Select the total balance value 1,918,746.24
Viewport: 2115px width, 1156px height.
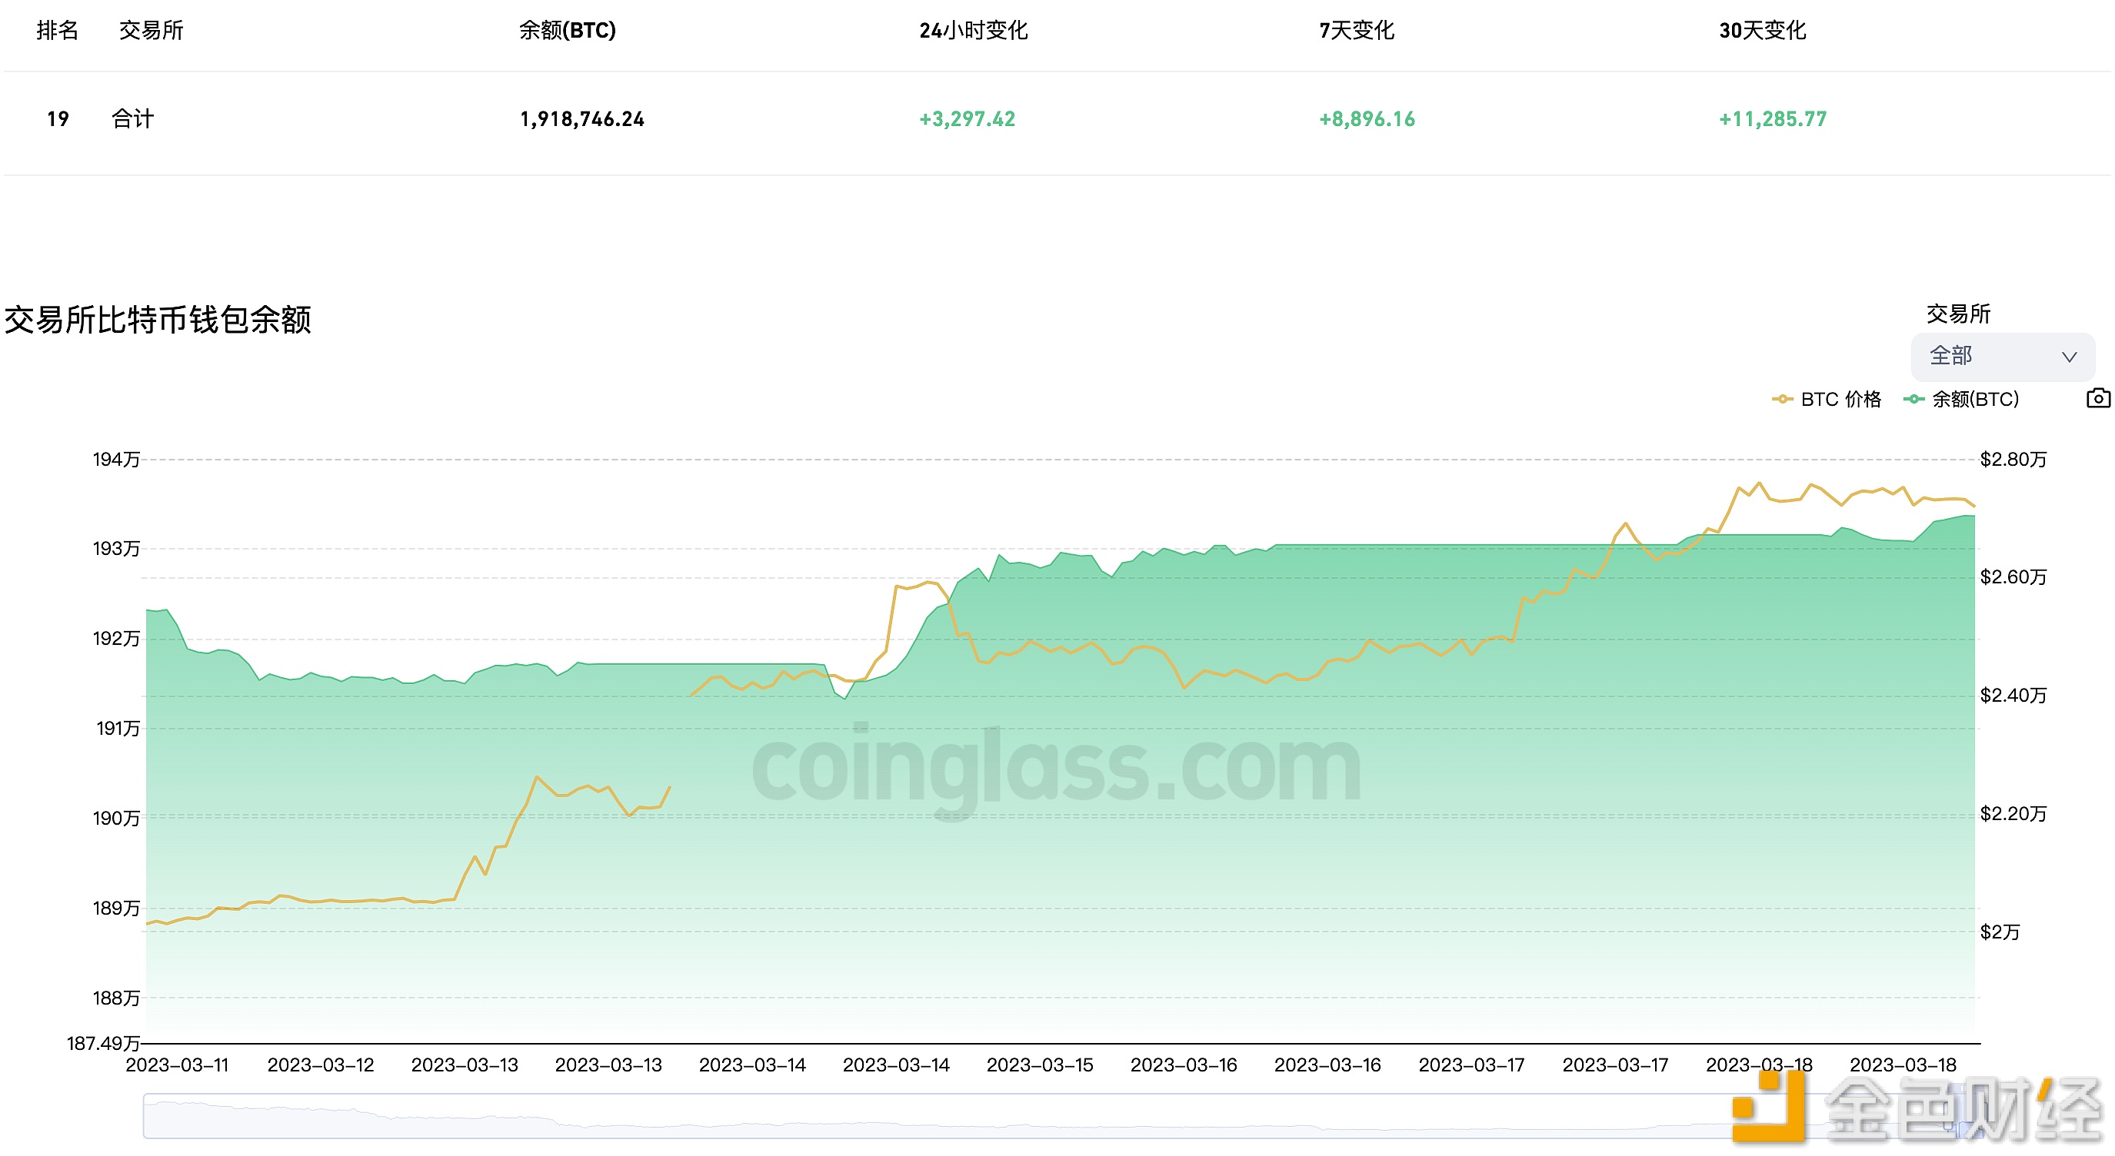pos(582,119)
